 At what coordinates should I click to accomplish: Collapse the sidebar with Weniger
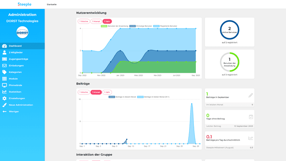tap(14, 111)
